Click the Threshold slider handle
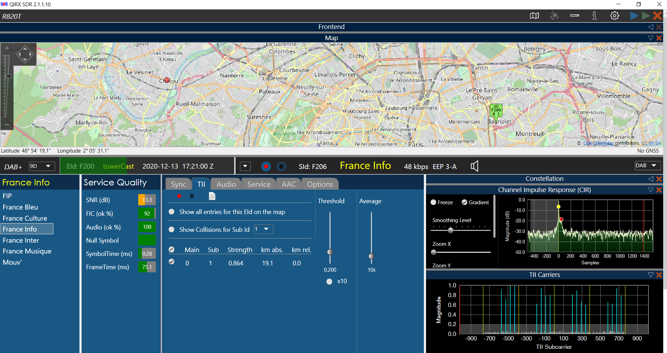Image resolution: width=667 pixels, height=353 pixels. coord(330,252)
